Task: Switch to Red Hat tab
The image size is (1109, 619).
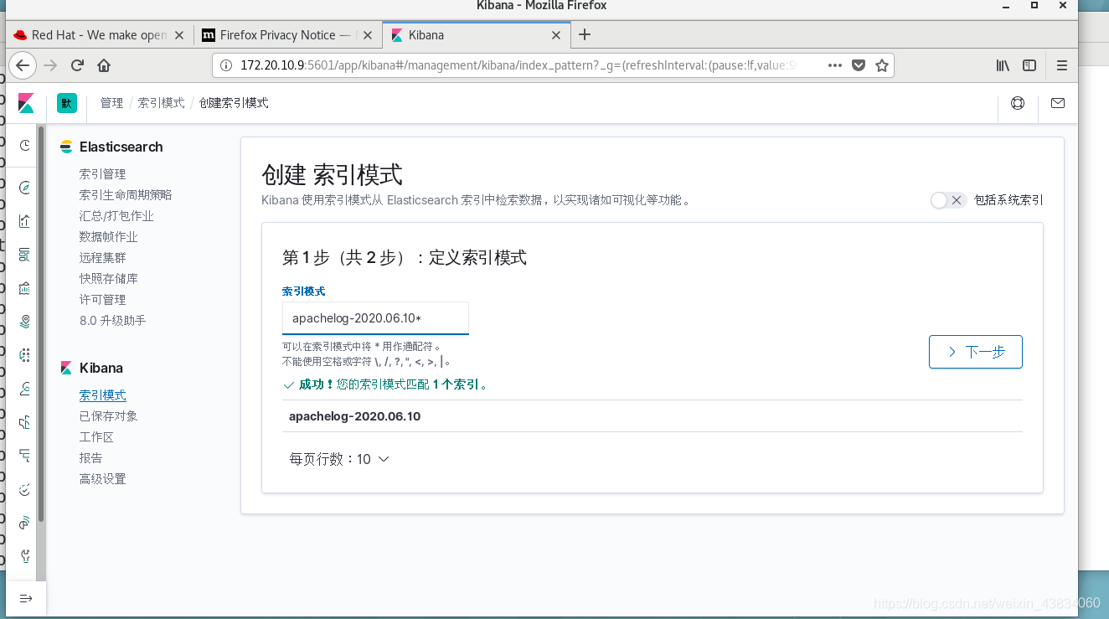Action: tap(101, 35)
